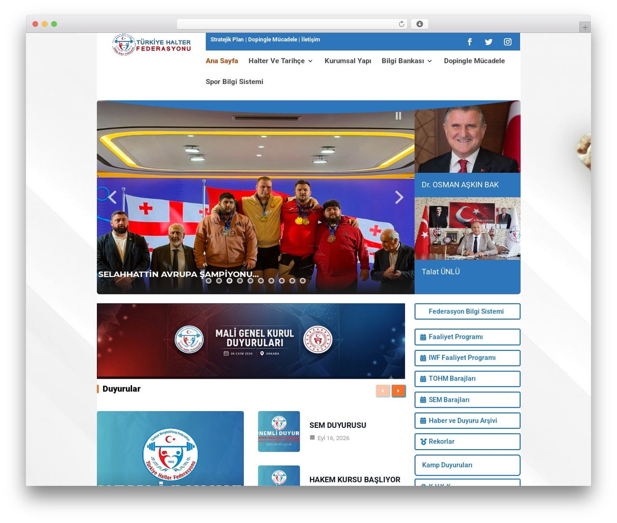This screenshot has height=523, width=617.
Task: Open Mali Genel Kurul Duyuruları banner
Action: [x=251, y=341]
